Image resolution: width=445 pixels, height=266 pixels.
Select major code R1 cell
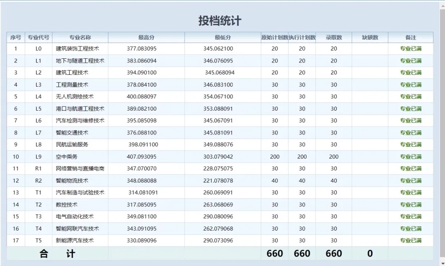[x=38, y=169]
